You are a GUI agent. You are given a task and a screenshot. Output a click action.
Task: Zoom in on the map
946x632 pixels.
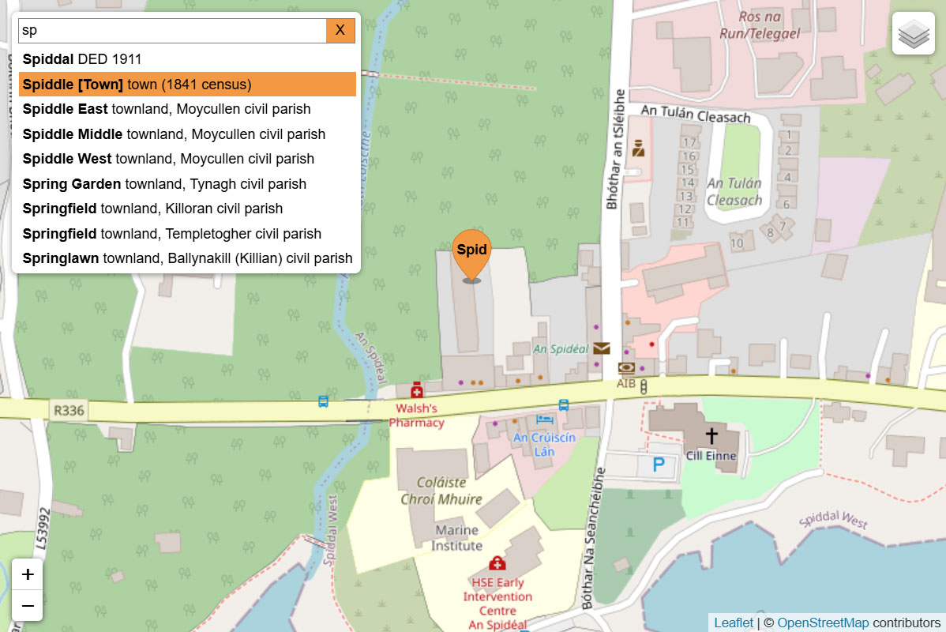28,574
